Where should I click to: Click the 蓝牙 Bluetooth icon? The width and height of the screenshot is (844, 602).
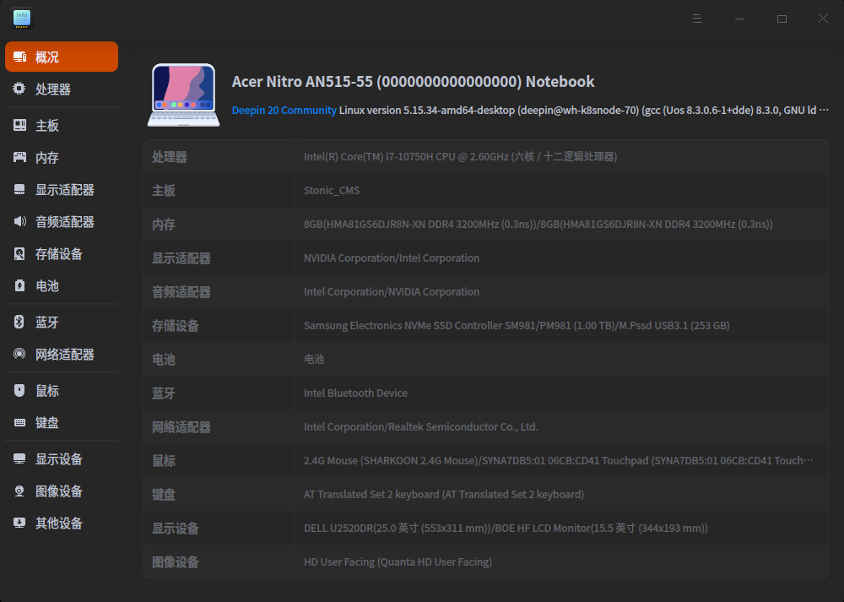(x=20, y=322)
